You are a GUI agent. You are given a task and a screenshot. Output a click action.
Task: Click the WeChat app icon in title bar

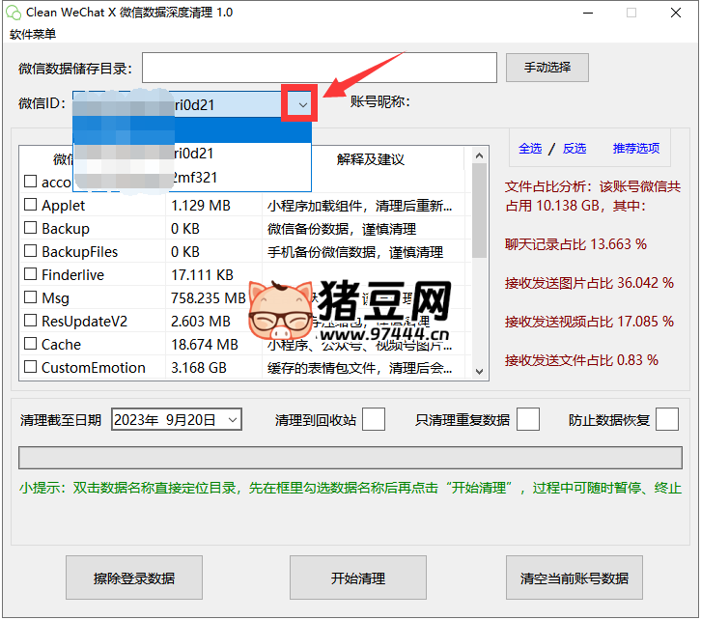coord(14,13)
